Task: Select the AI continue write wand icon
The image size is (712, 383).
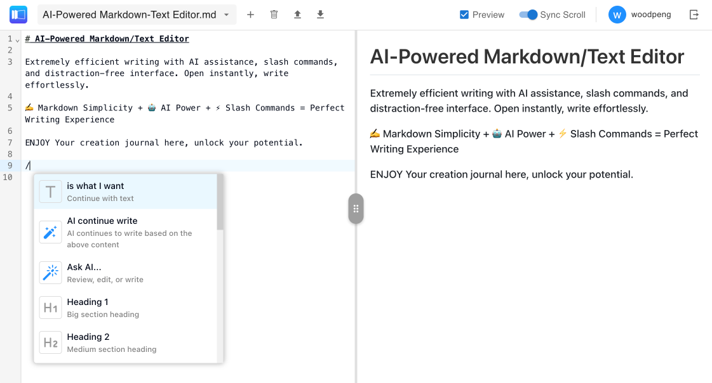Action: coord(50,232)
